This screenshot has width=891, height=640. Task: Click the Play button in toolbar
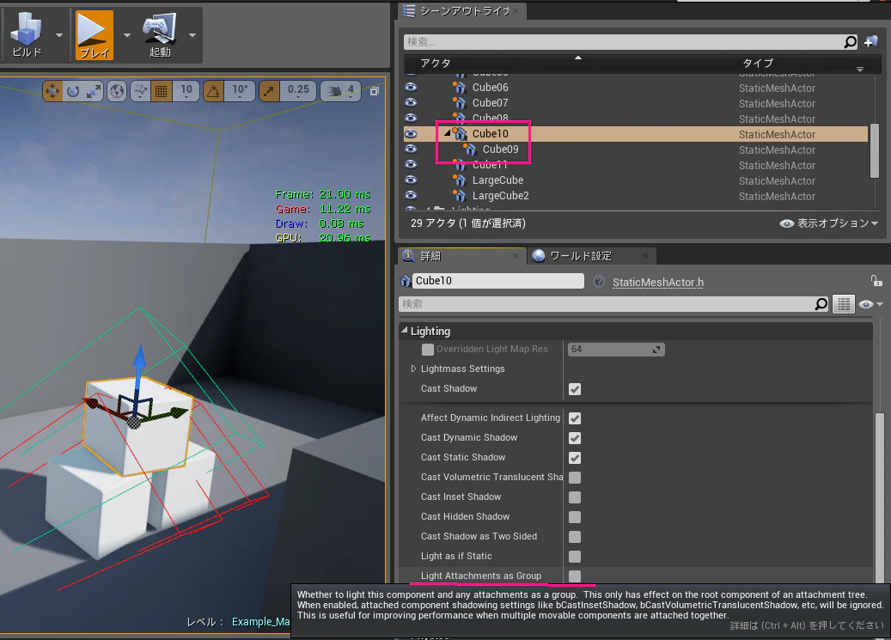point(95,34)
